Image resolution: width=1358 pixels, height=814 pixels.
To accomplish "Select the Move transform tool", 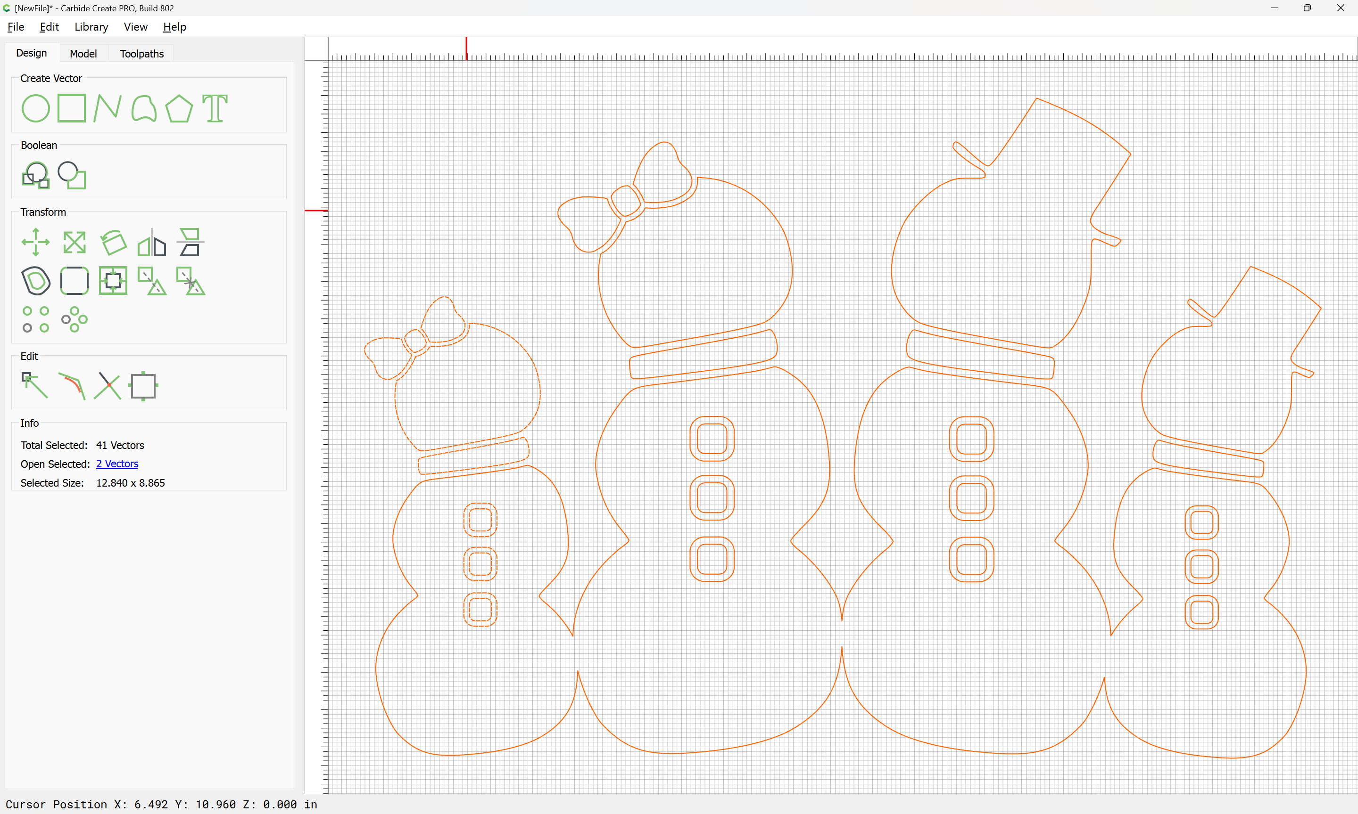I will point(36,242).
